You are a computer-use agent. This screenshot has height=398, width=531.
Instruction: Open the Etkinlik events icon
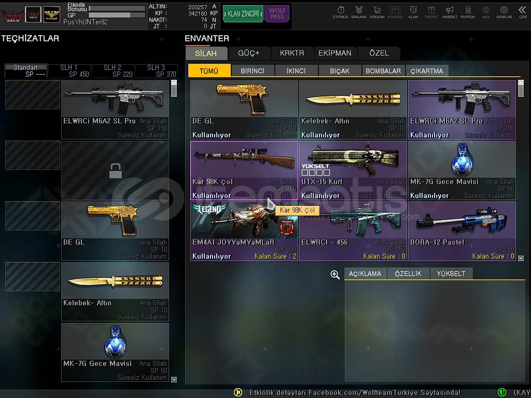341,12
